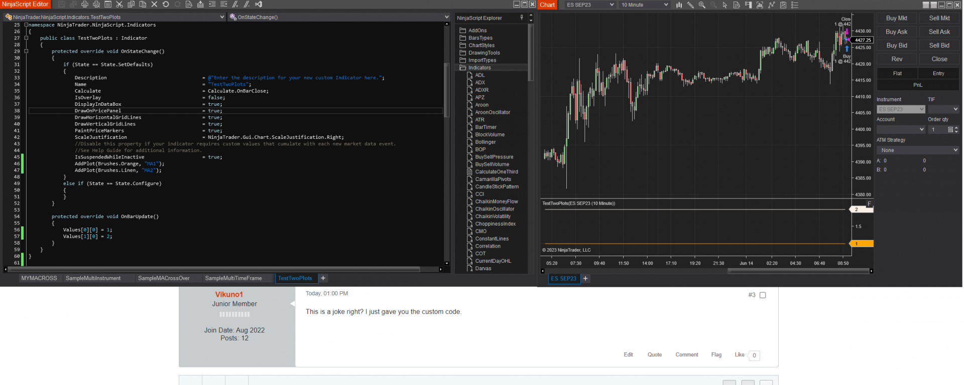Open the ES SEP23 instrument dropdown on Chart toolbar
This screenshot has height=385, width=964.
[x=589, y=5]
